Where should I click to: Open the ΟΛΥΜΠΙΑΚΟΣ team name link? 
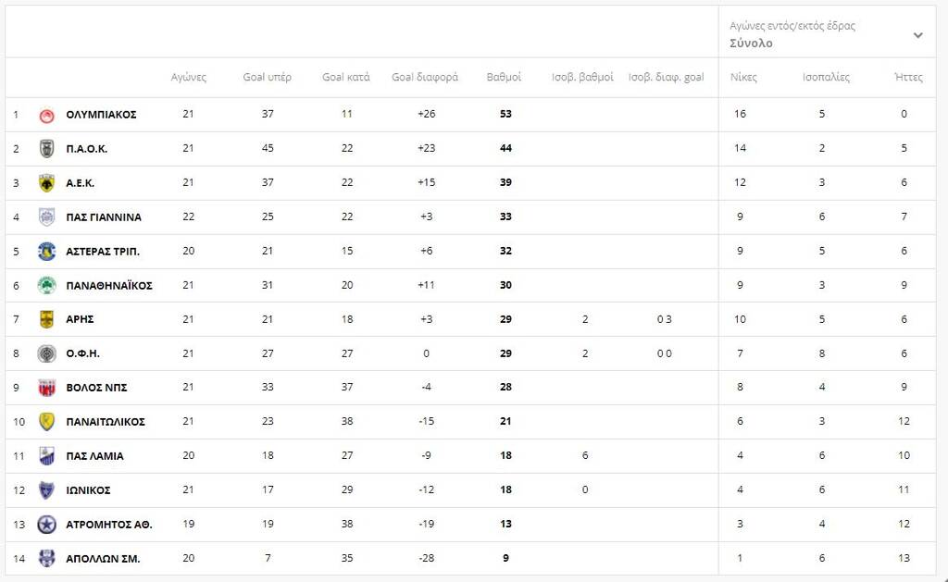click(x=101, y=115)
